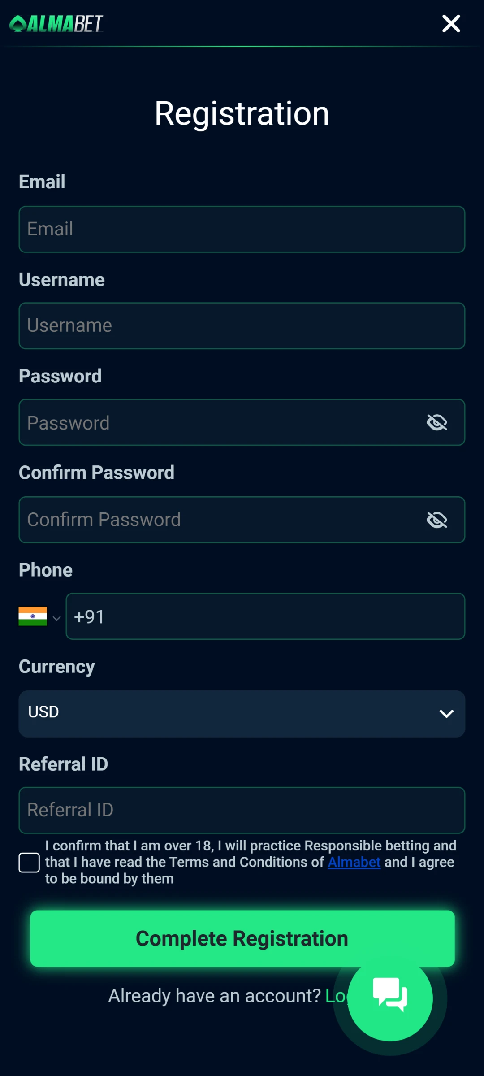The height and width of the screenshot is (1076, 484).
Task: Tick the over 18 confirmation checkbox
Action: (x=29, y=863)
